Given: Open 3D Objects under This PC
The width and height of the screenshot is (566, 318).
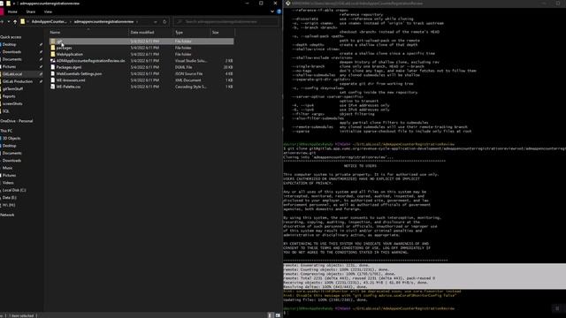Looking at the screenshot, I should (x=11, y=138).
